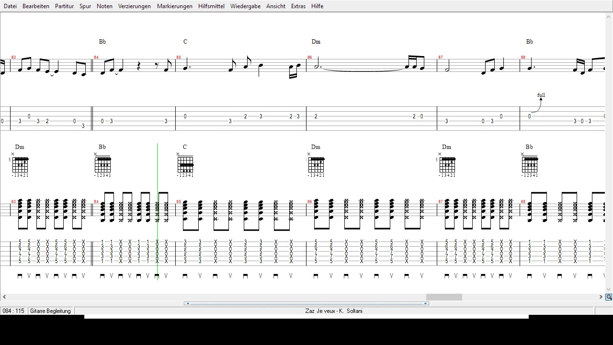This screenshot has width=613, height=345.
Task: Click the Dm chord diagram above measure 86
Action: [316, 165]
